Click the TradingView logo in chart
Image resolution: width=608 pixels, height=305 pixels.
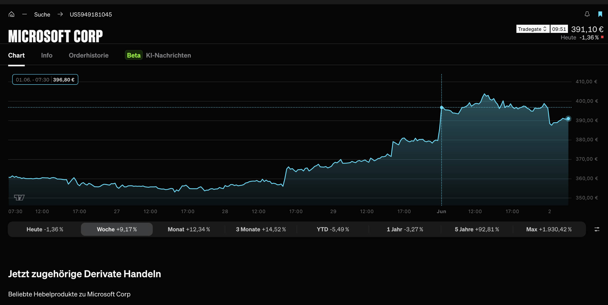pos(19,197)
